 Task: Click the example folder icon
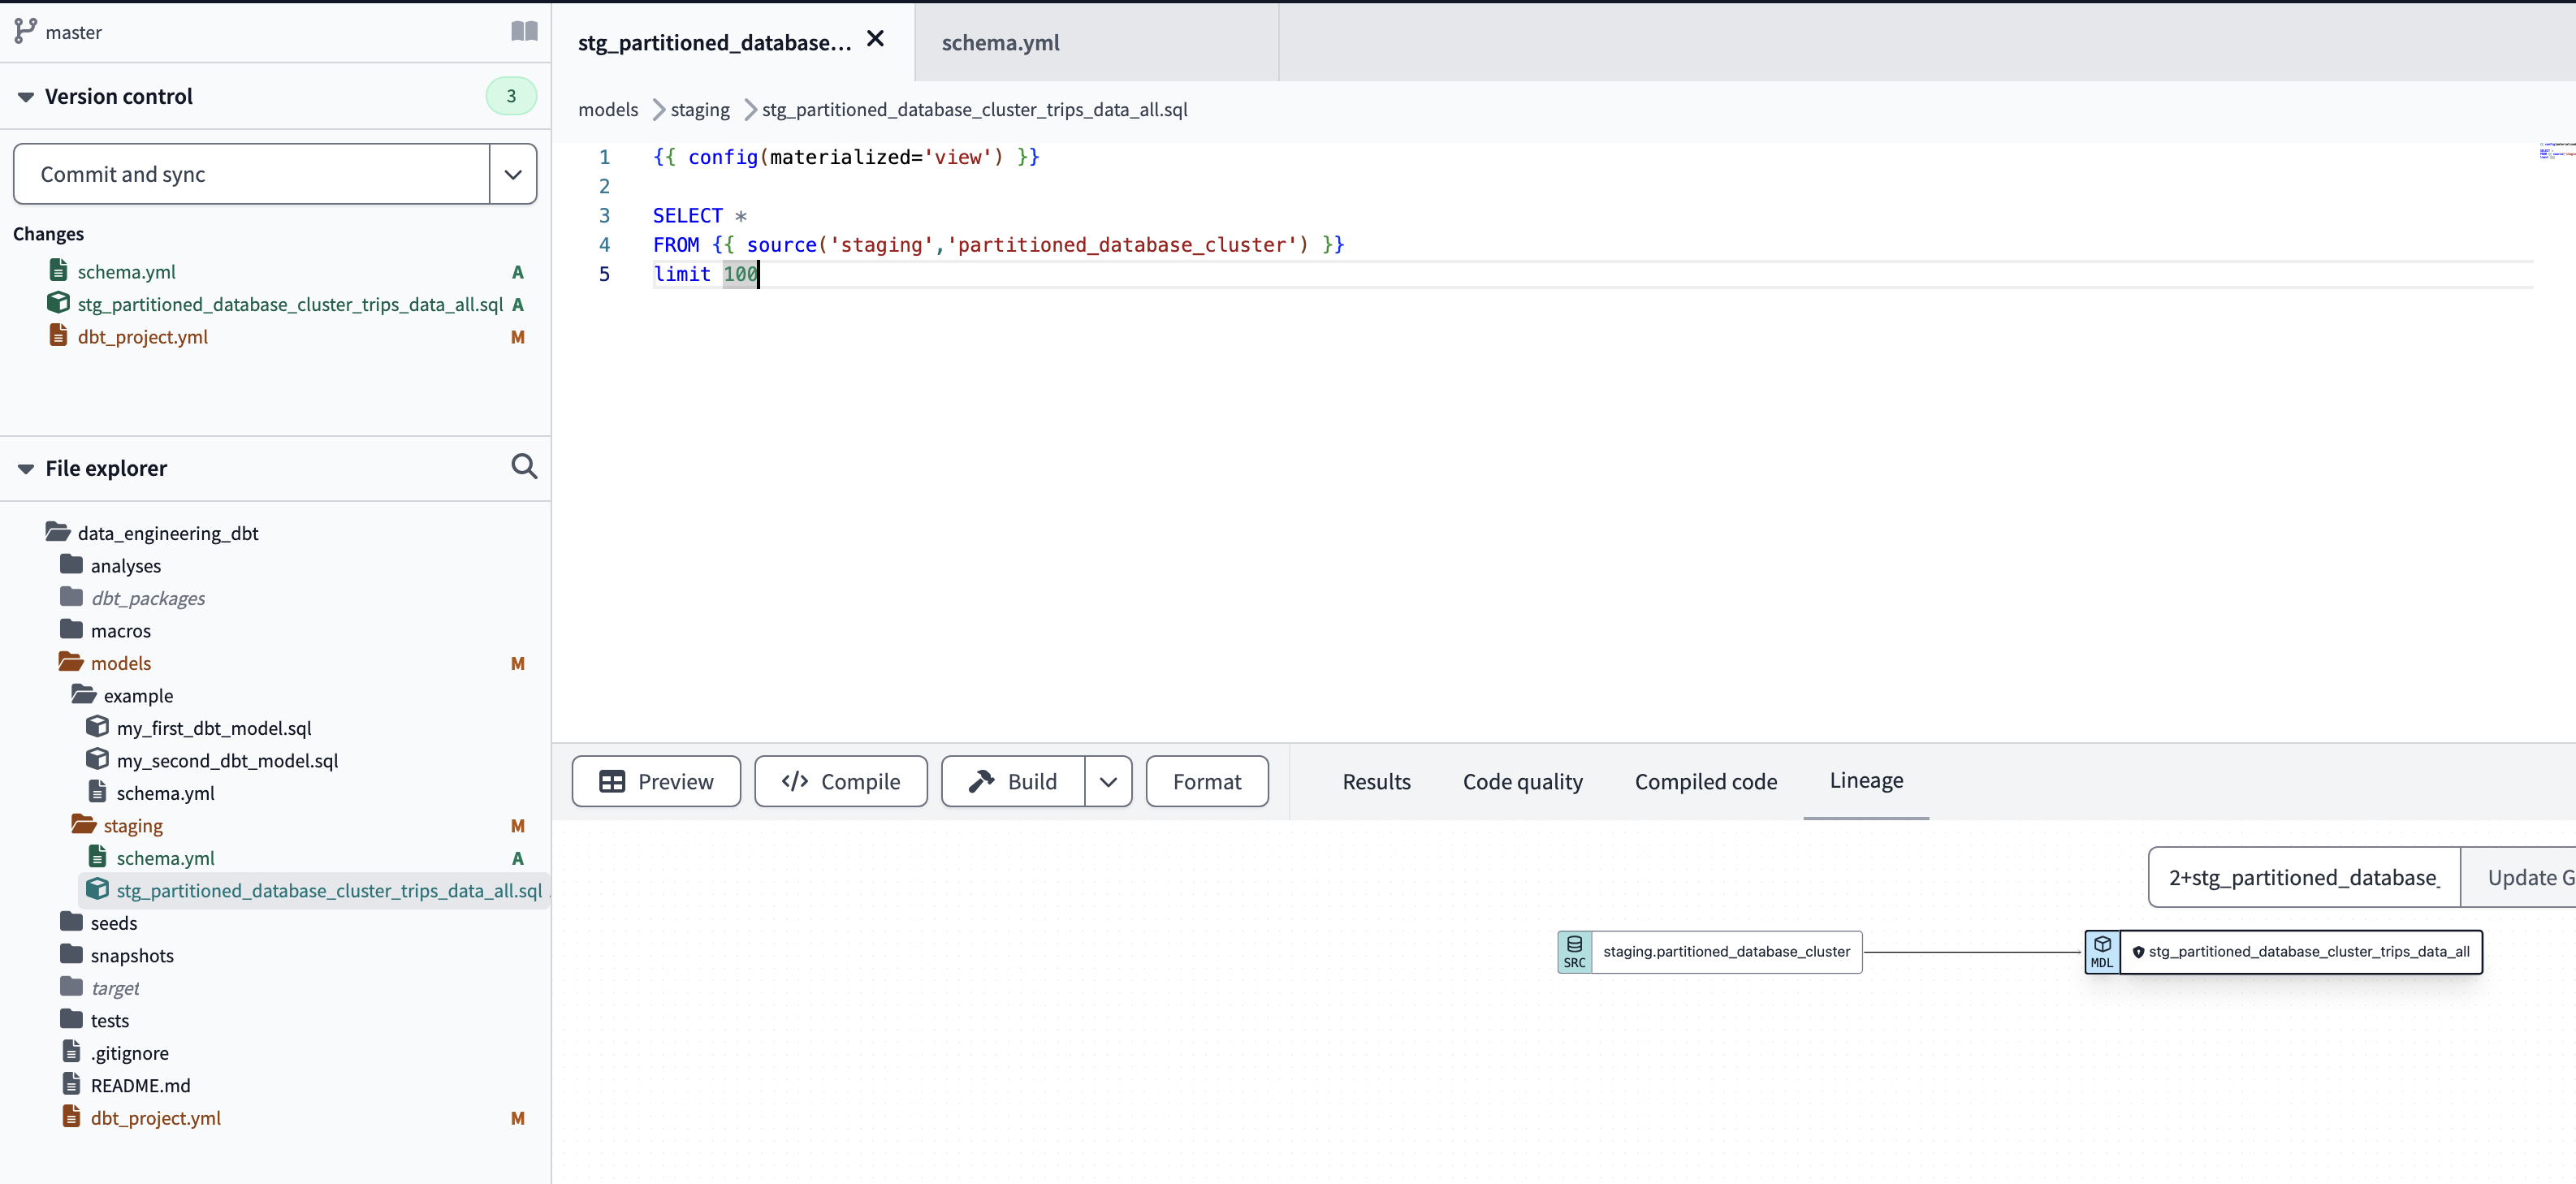(x=84, y=694)
